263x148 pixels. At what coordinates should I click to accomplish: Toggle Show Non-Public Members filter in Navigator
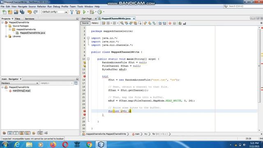[x=22, y=133]
